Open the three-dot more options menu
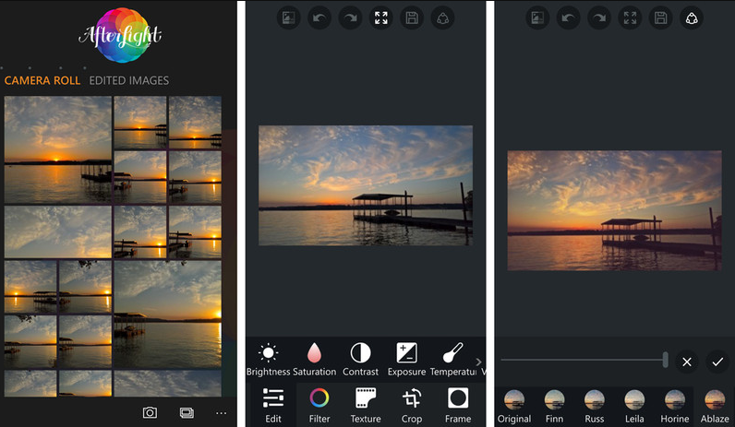The image size is (735, 427). (221, 412)
